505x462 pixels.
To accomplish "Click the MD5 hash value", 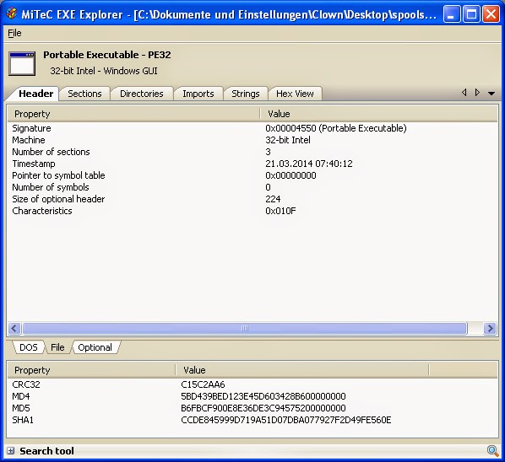I will (263, 408).
